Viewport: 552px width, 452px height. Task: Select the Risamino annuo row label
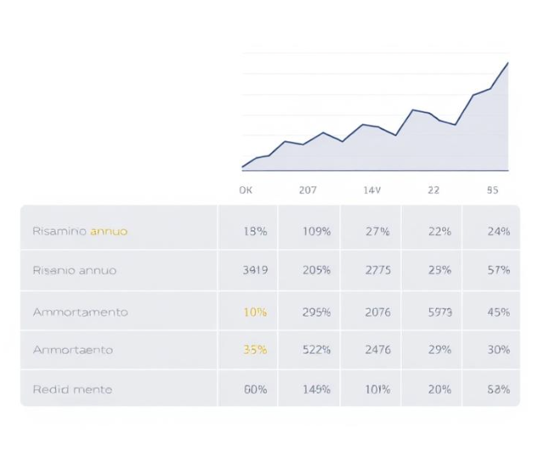coord(80,231)
